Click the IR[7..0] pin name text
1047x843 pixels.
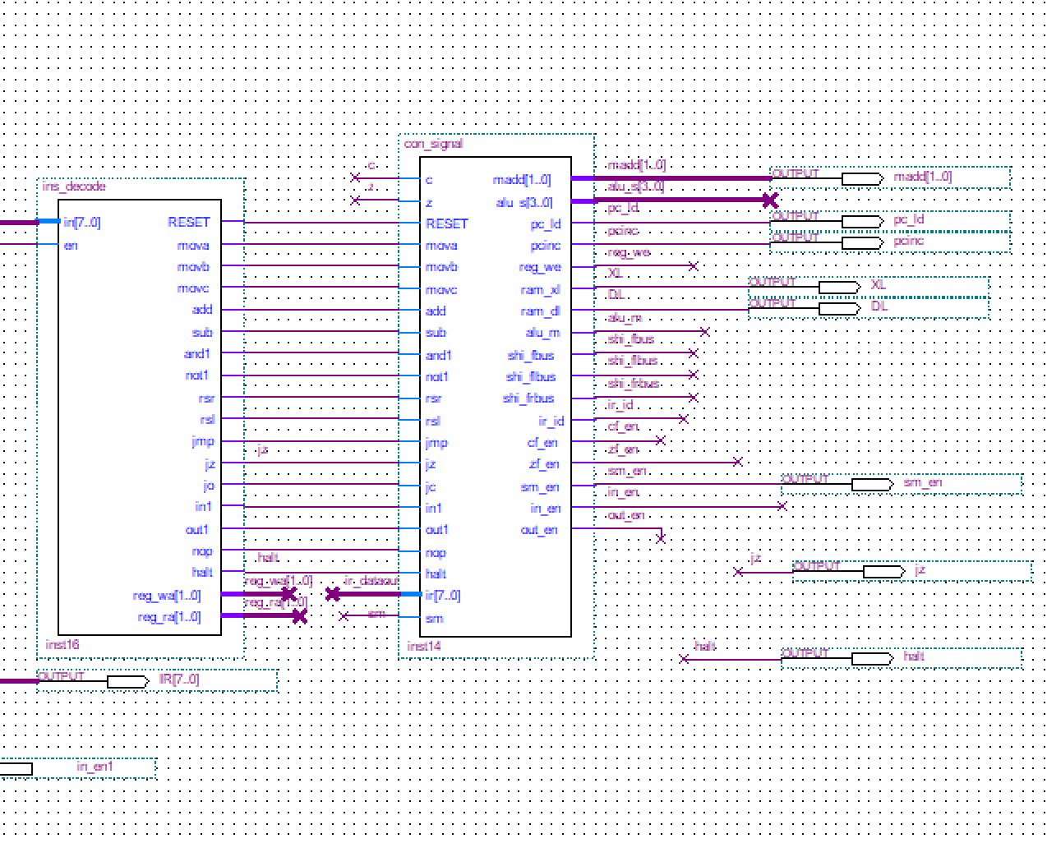pyautogui.click(x=179, y=680)
